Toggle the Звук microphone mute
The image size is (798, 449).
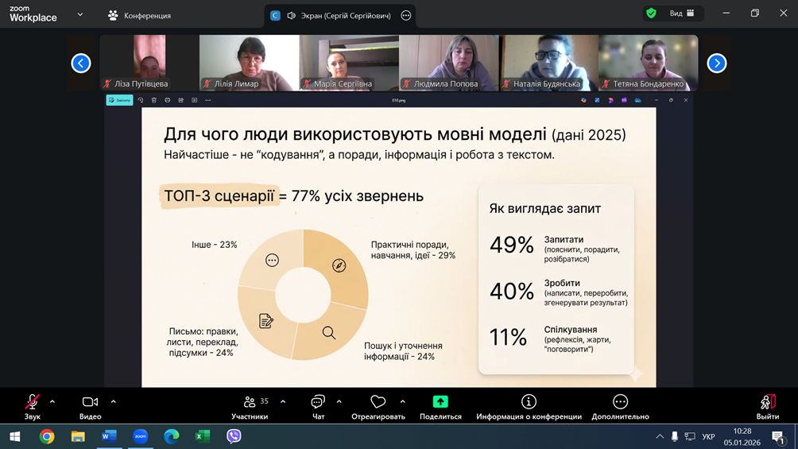click(x=33, y=402)
